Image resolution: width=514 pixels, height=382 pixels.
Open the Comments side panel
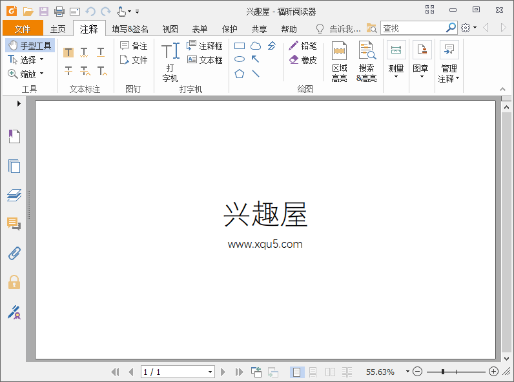tap(14, 224)
